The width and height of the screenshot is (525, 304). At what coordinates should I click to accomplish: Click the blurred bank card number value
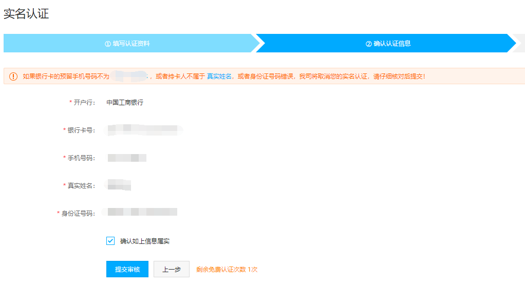click(x=143, y=130)
